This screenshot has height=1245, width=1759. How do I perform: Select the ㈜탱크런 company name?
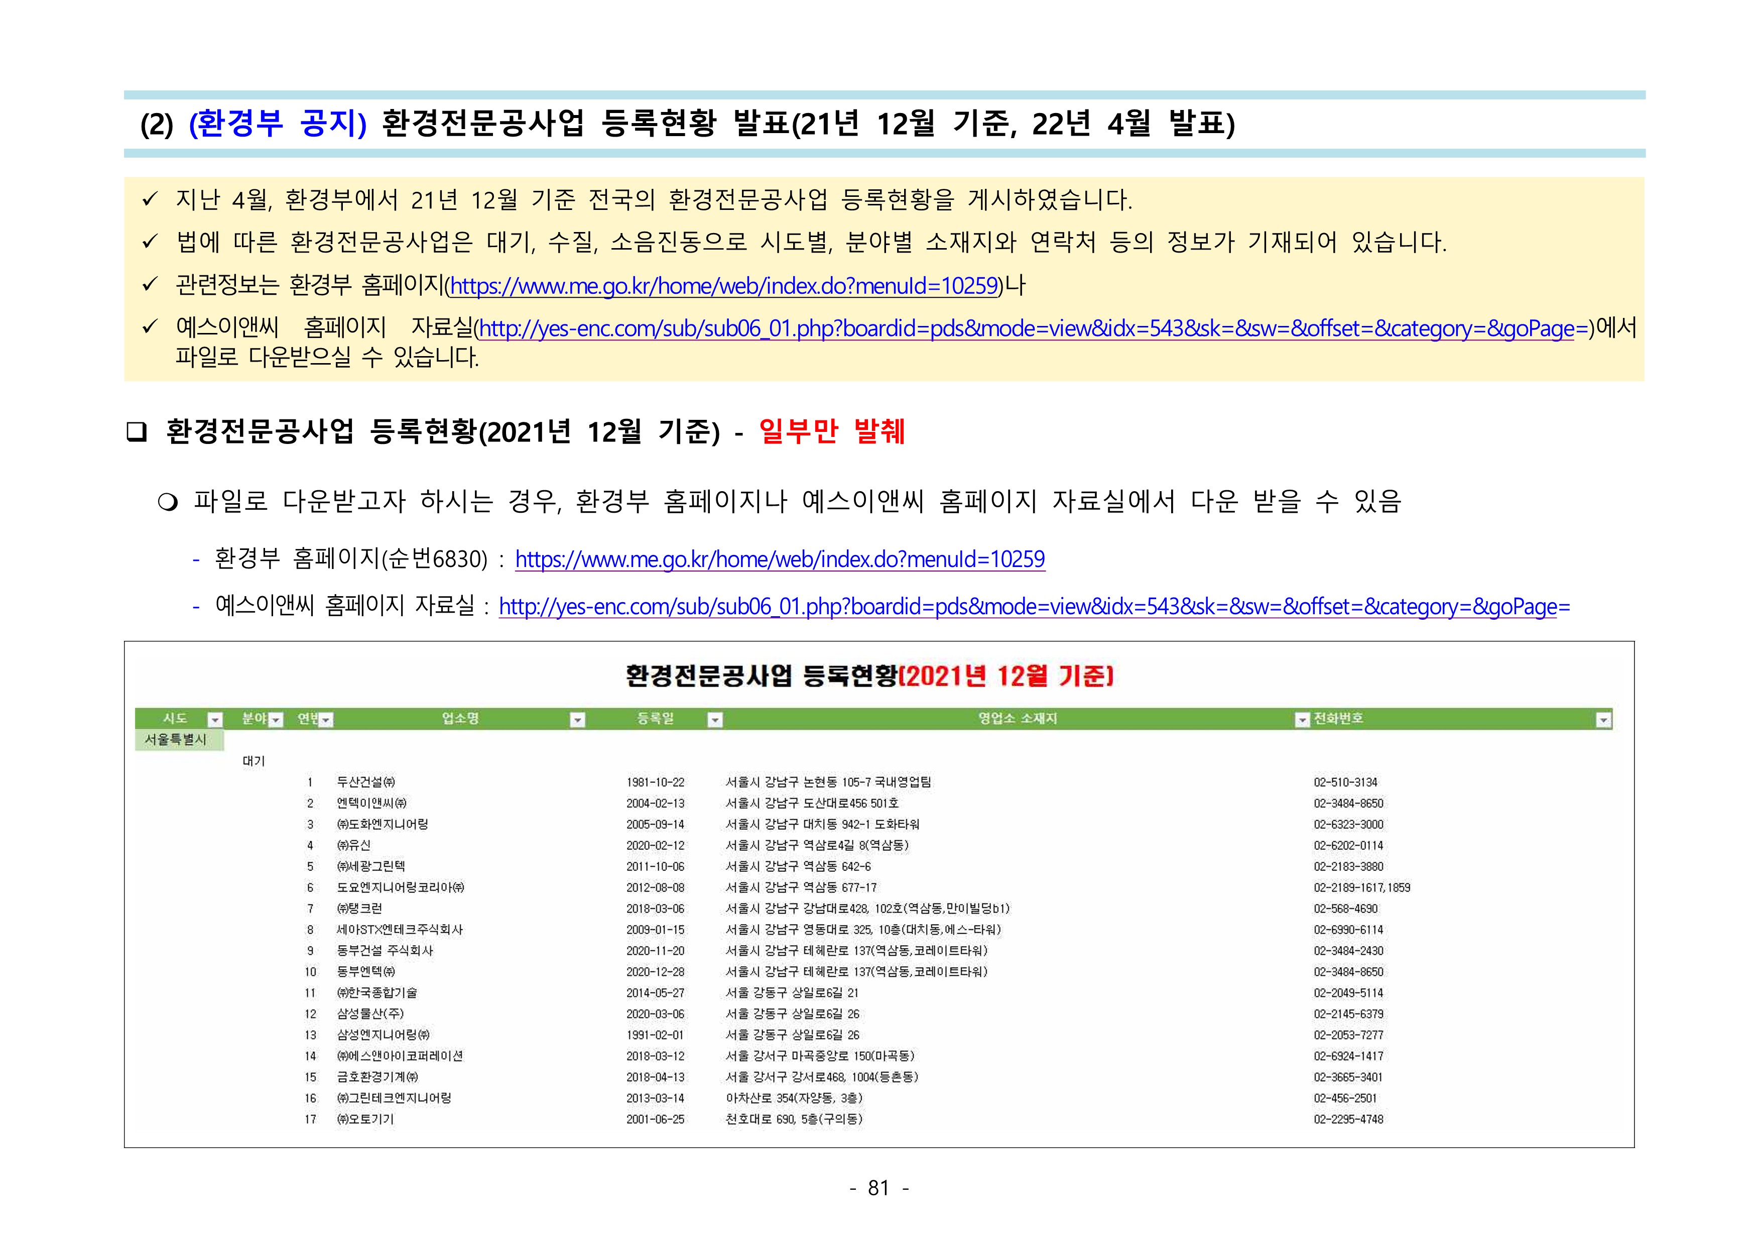coord(359,909)
